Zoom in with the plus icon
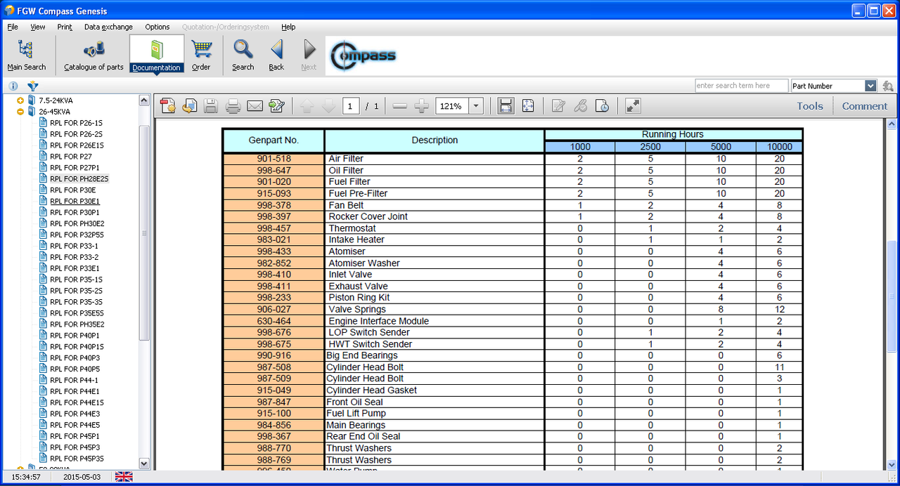The width and height of the screenshot is (900, 486). (422, 106)
